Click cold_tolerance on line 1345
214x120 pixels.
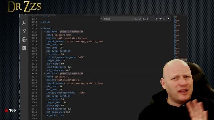[x=56, y=109]
